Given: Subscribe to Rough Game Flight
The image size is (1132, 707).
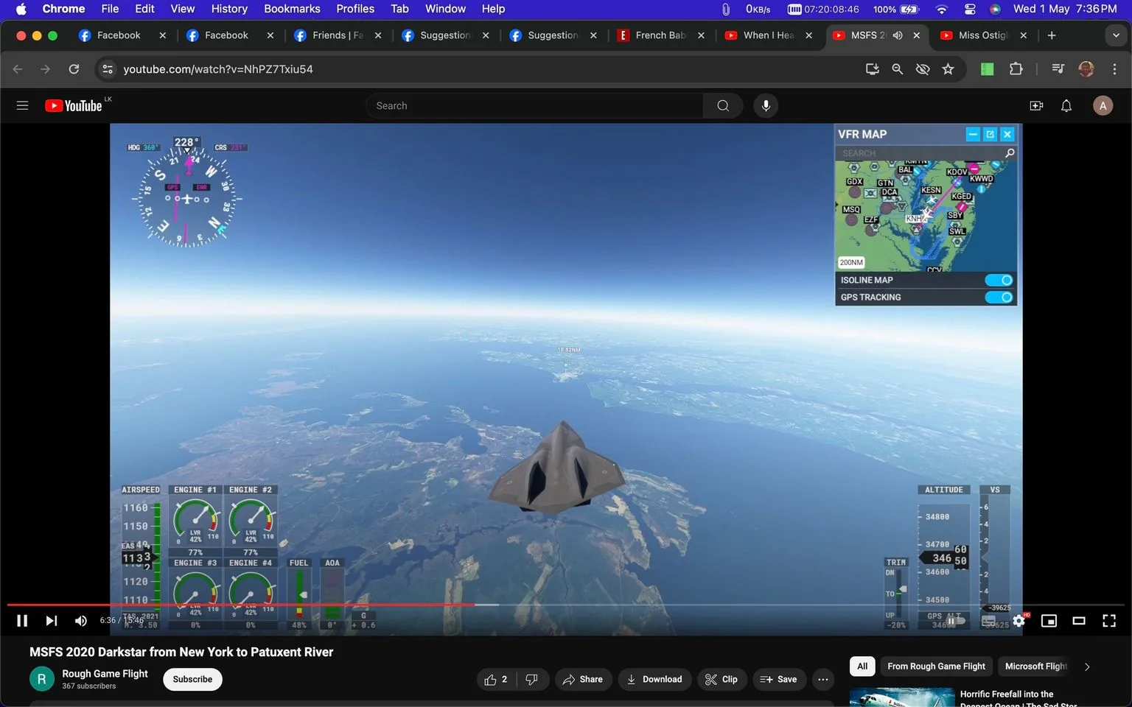Looking at the screenshot, I should [x=192, y=679].
